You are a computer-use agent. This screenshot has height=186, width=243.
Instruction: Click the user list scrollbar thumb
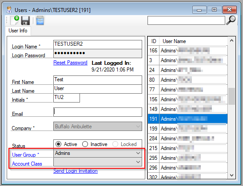click(231, 96)
